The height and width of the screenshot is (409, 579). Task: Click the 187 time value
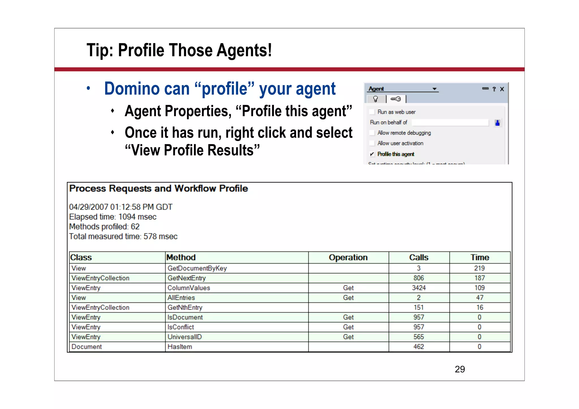[479, 278]
